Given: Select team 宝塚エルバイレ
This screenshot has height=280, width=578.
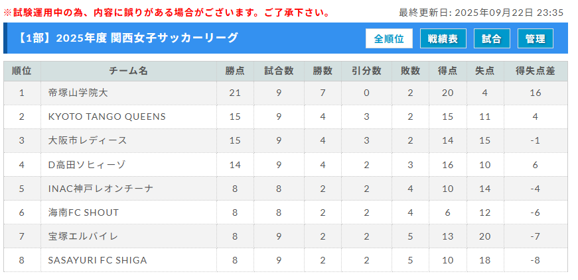Looking at the screenshot, I should (83, 236).
